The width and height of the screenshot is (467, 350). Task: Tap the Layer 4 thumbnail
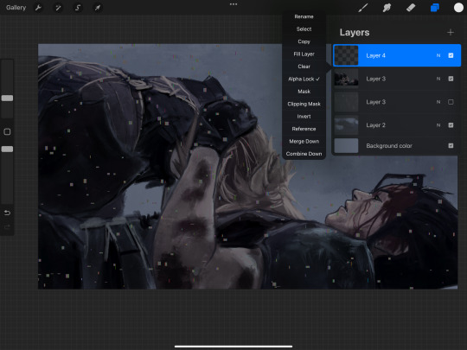[x=346, y=55]
